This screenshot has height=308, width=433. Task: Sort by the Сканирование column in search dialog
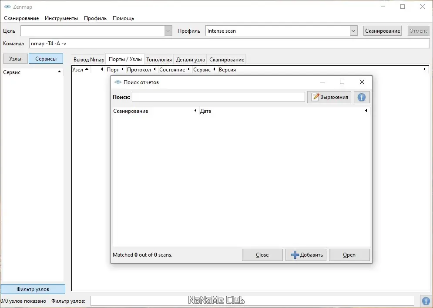(155, 111)
